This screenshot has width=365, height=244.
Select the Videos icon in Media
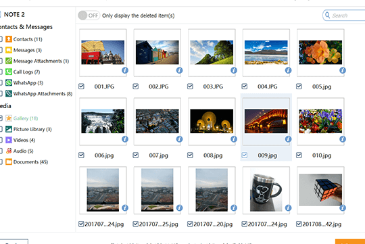coord(9,140)
